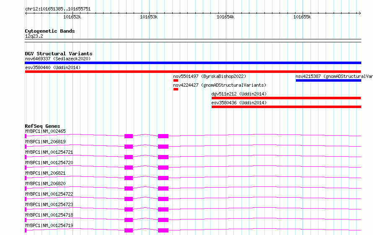This screenshot has width=373, height=235.
Task: Click first full exon block of NM_002465 transcript
Action: (x=129, y=136)
